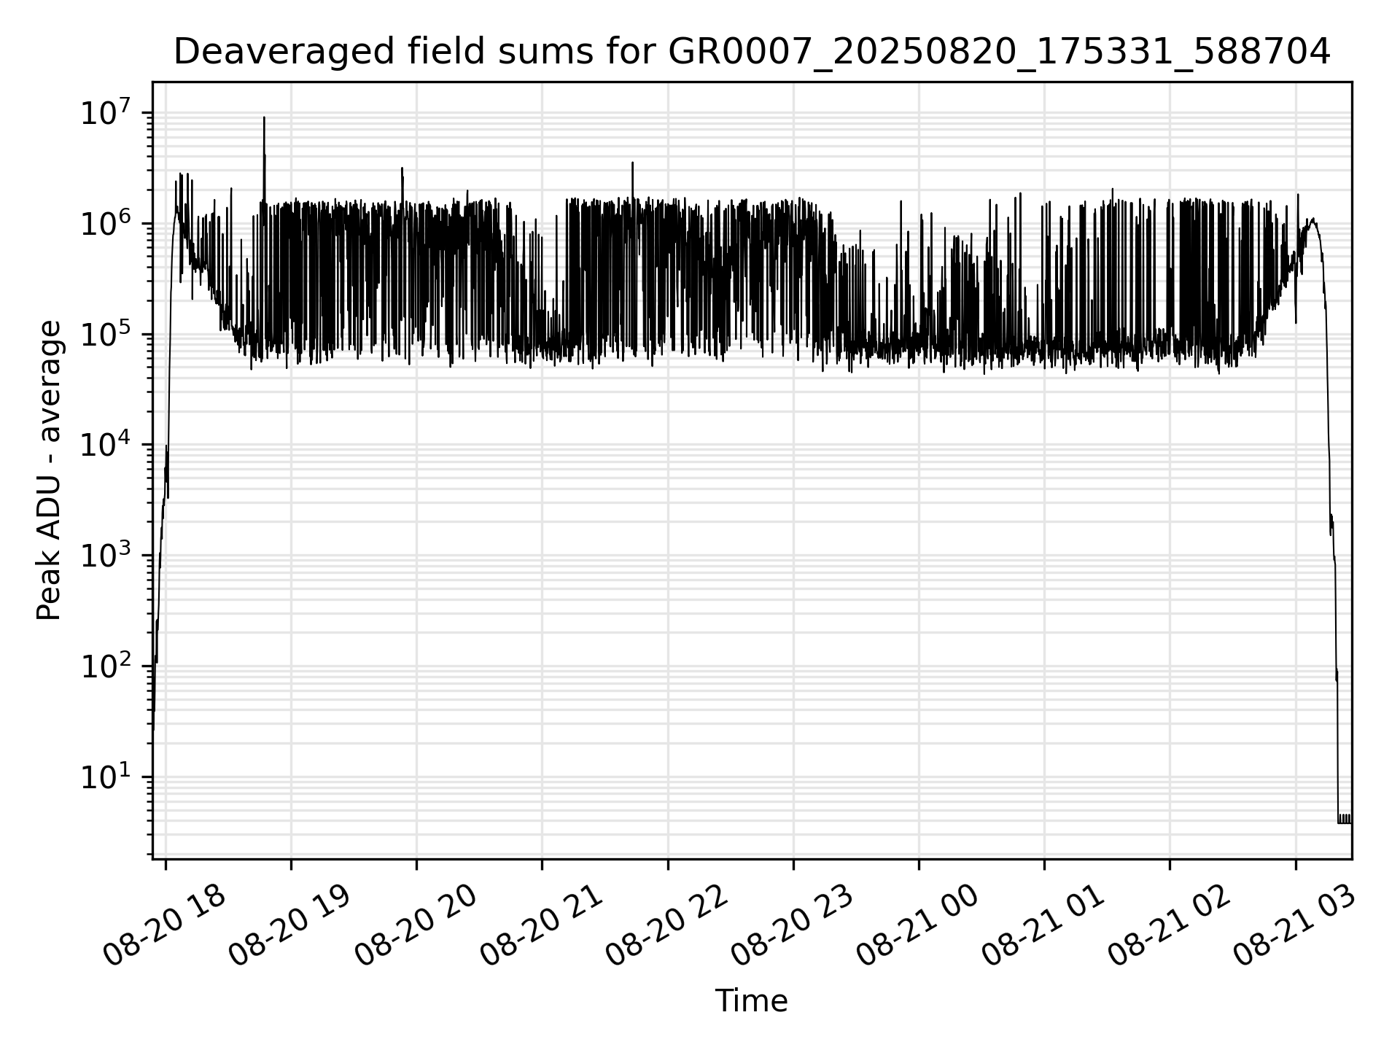Click y-axis tick label 10^7
This screenshot has height=1050, width=1400.
point(106,113)
